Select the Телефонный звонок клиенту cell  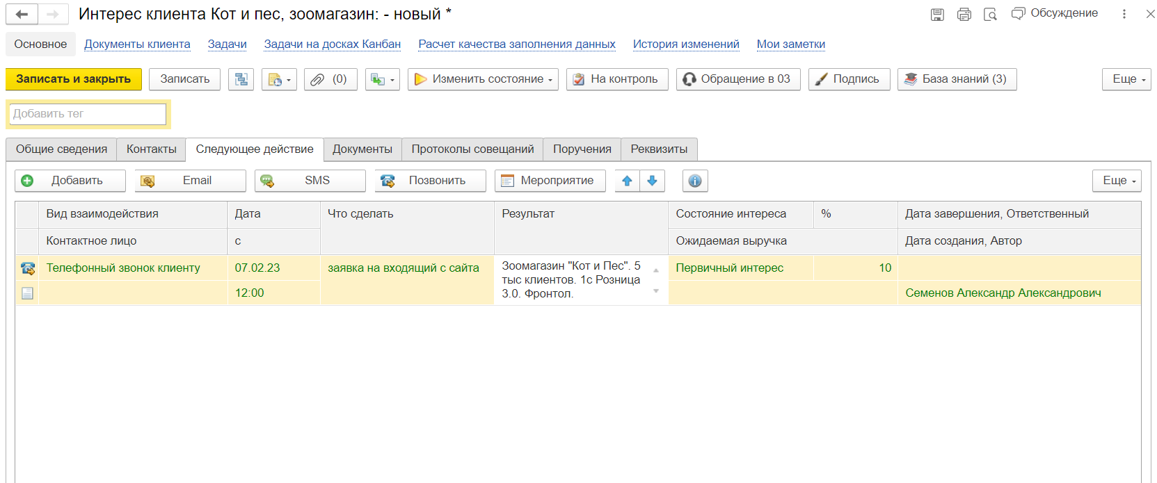pos(133,268)
